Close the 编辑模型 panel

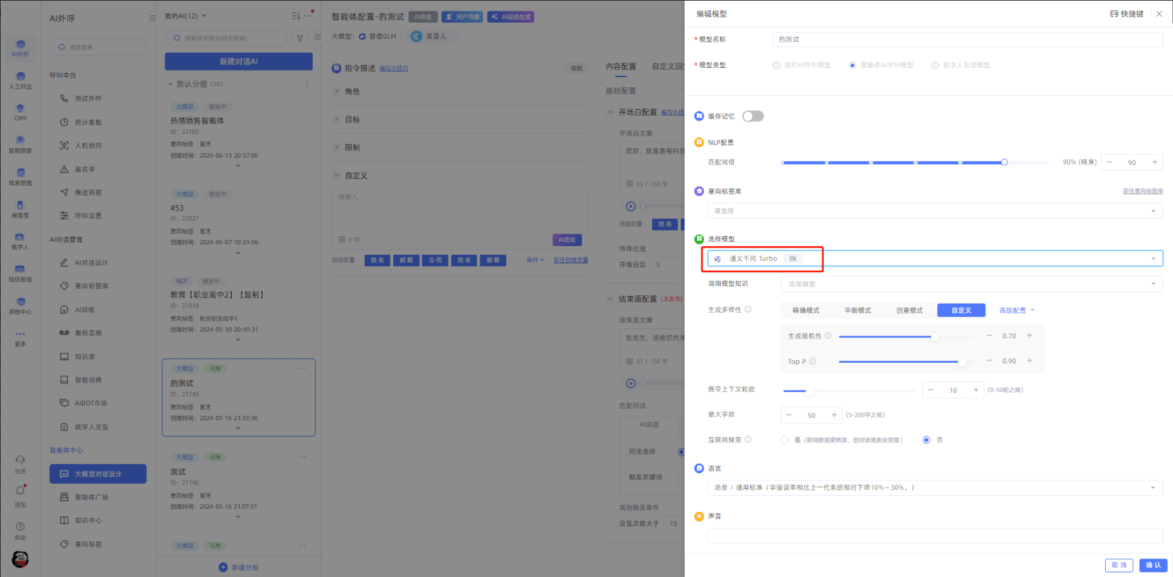click(1159, 14)
